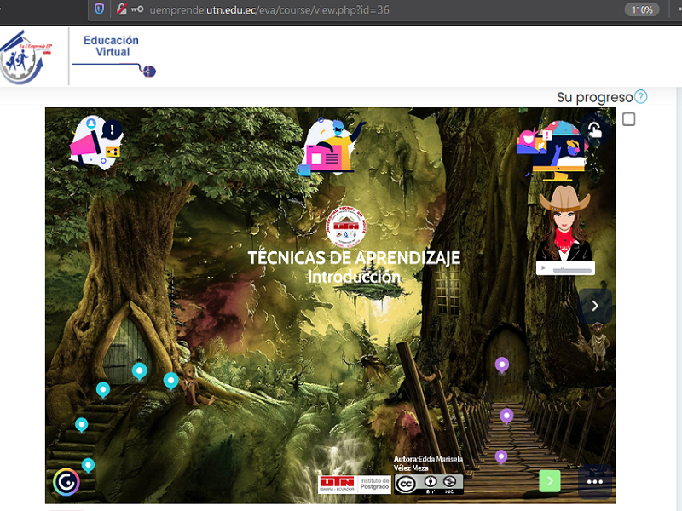Image resolution: width=682 pixels, height=511 pixels.
Task: Open the person-with-laptop icon above the title
Action: (x=332, y=147)
